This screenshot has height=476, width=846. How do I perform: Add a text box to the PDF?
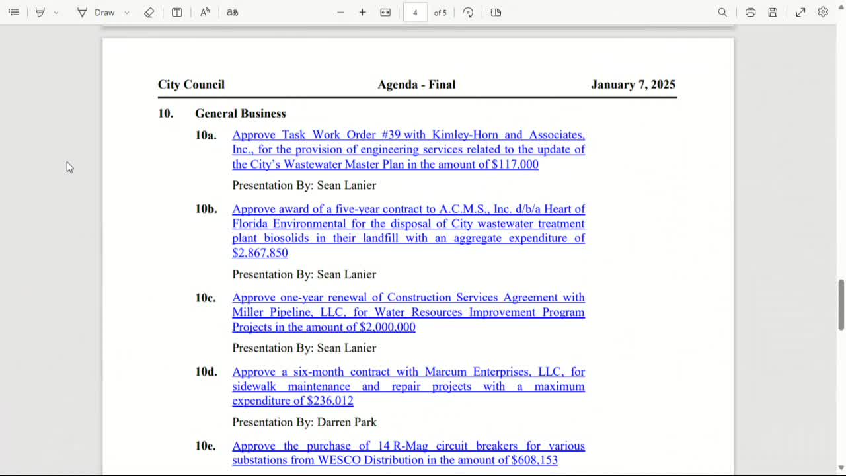(x=176, y=12)
